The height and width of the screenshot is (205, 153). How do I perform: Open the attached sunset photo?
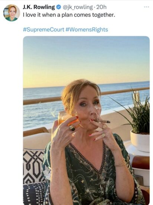click(86, 120)
